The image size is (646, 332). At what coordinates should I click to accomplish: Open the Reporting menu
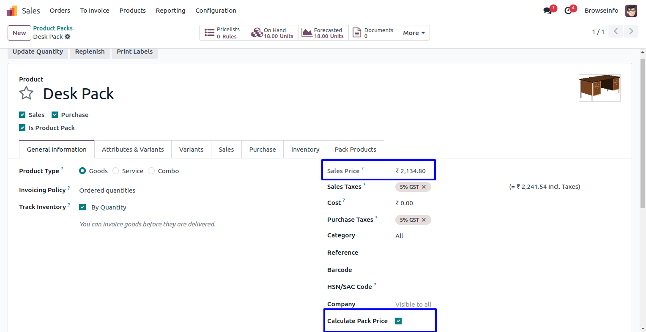click(x=170, y=11)
